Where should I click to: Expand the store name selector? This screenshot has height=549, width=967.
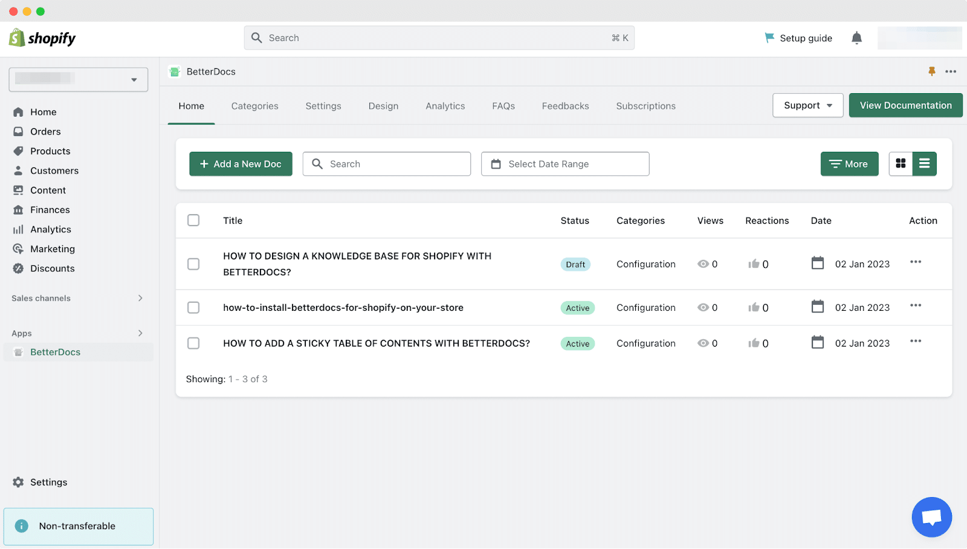[134, 79]
